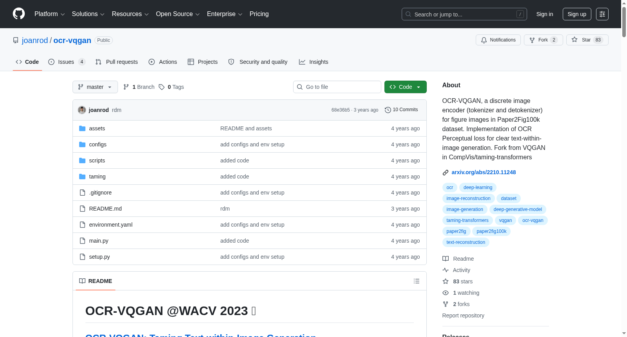Viewport: 627px width, 337px height.
Task: Select the taming-transformers topic tag
Action: pyautogui.click(x=468, y=220)
